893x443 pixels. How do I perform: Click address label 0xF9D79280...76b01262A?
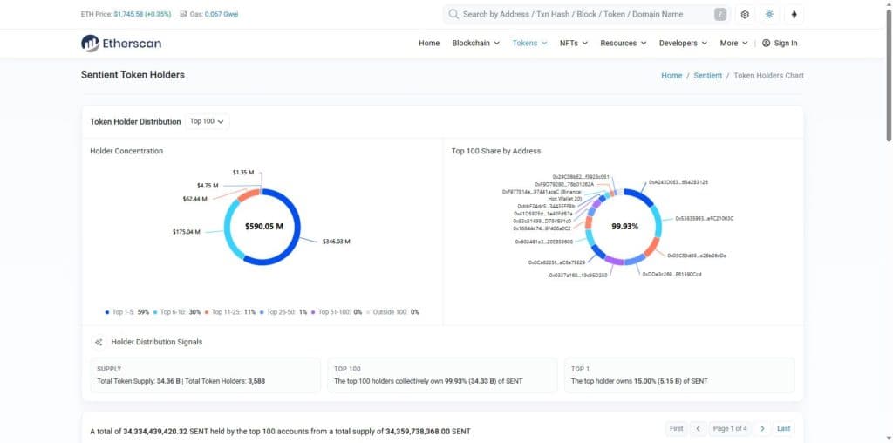click(564, 185)
